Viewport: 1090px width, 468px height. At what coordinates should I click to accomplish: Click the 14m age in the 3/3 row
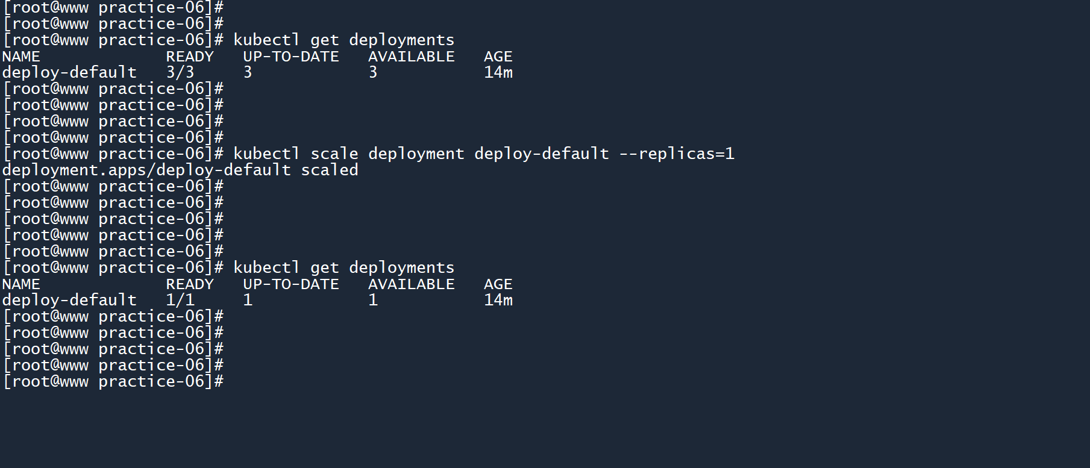(498, 73)
